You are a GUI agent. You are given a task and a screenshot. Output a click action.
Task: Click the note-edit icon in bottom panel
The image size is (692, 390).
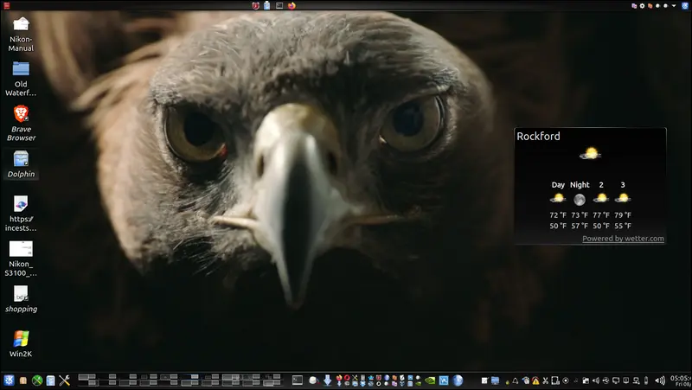coord(484,380)
